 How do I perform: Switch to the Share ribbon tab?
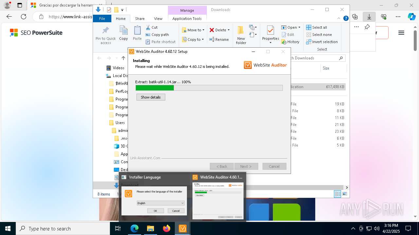(x=140, y=19)
